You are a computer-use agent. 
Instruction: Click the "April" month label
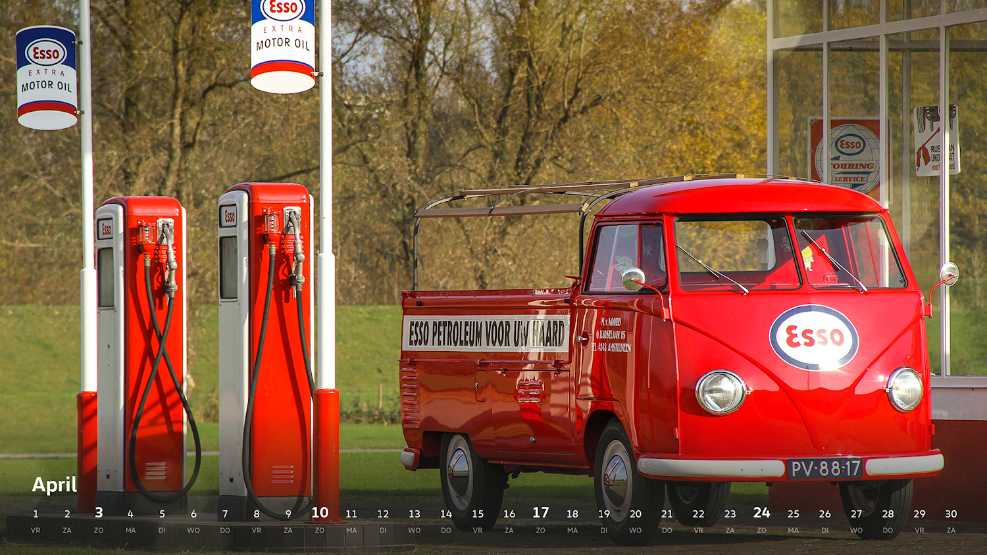coord(55,485)
